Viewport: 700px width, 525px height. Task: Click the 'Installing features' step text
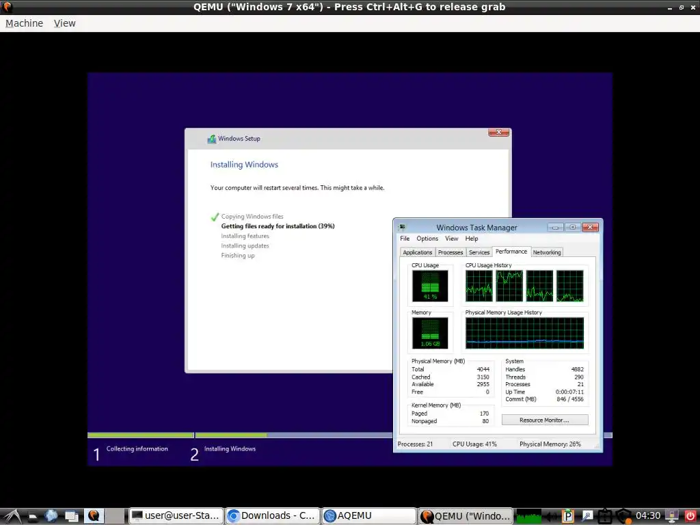click(x=245, y=236)
